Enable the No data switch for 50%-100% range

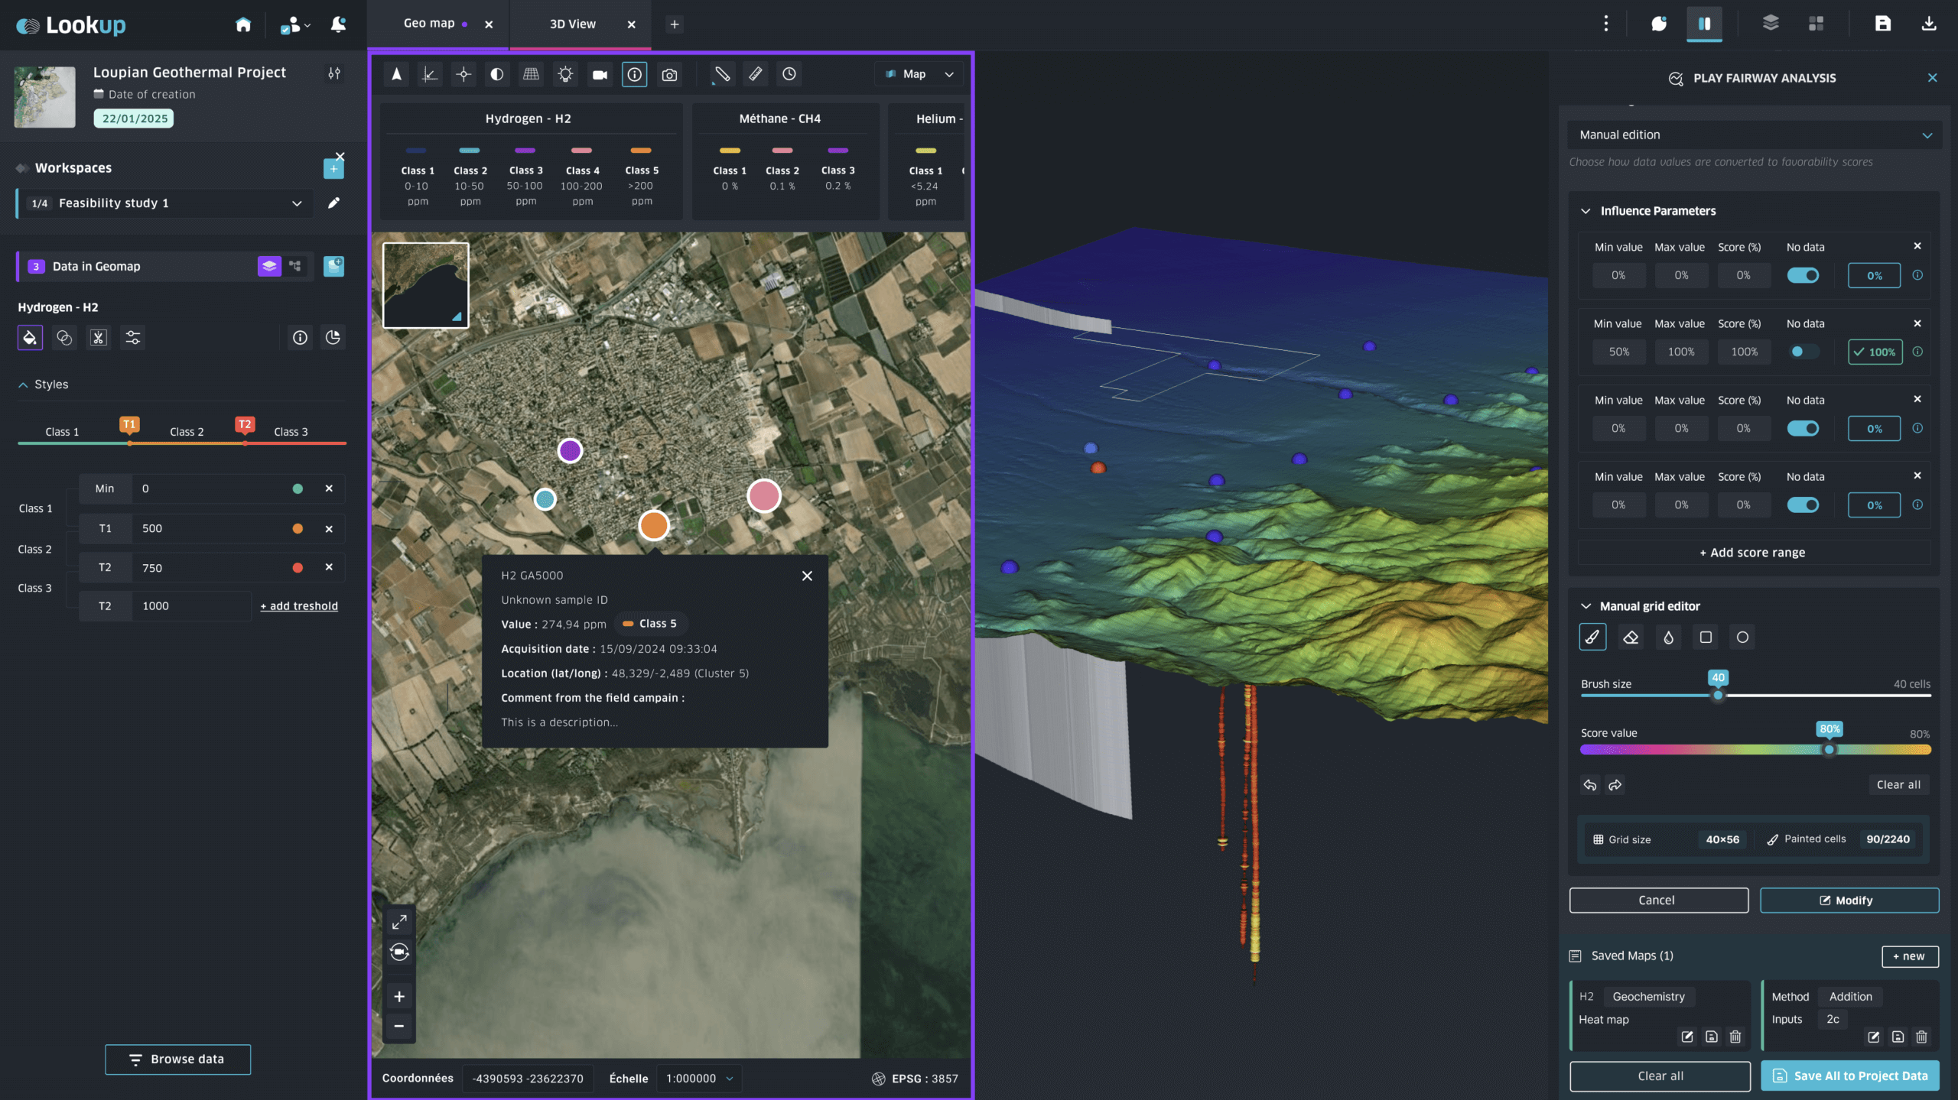[1803, 352]
